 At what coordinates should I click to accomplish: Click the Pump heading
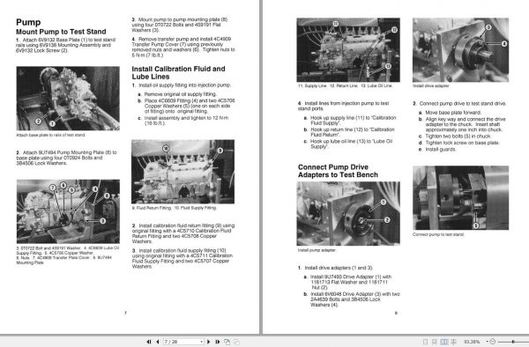[28, 22]
